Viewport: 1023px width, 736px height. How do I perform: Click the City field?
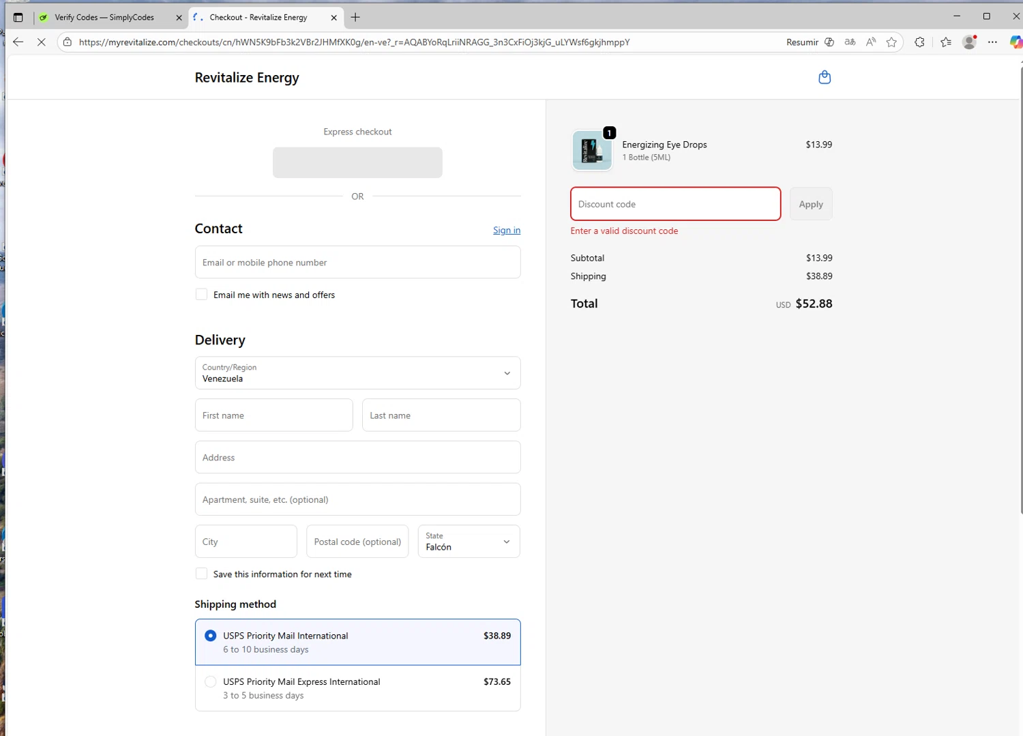tap(246, 542)
